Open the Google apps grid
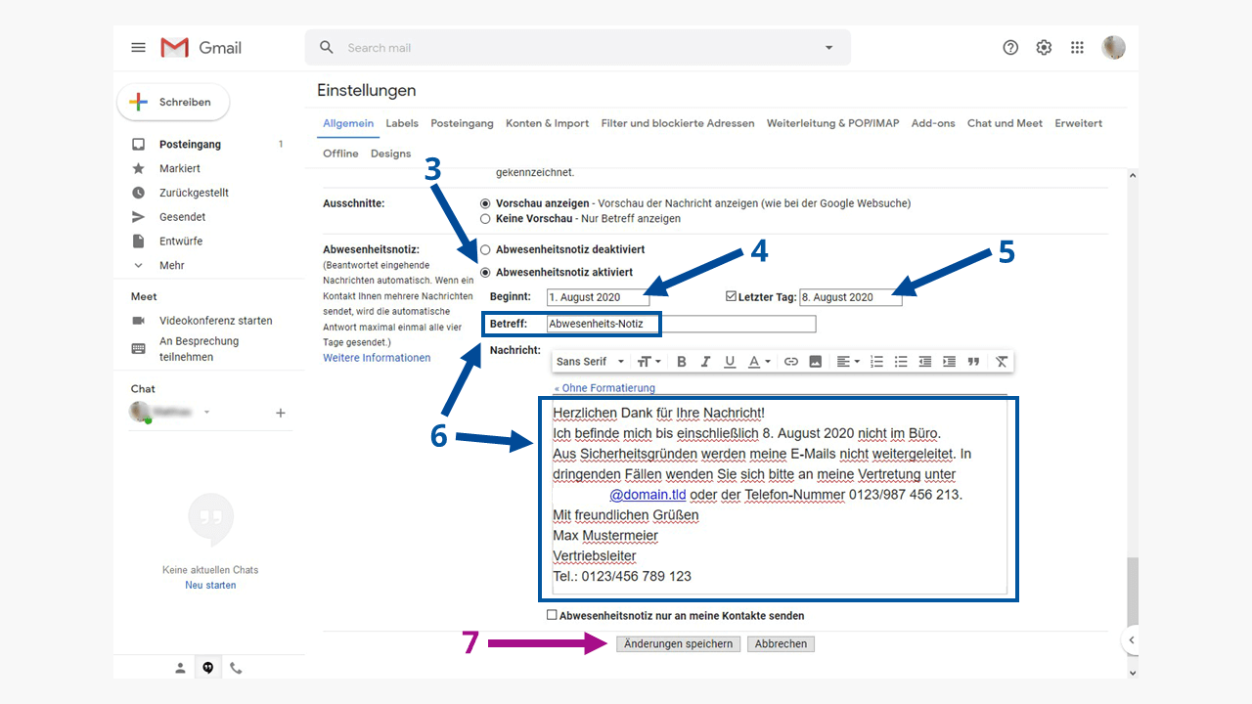The image size is (1252, 704). coord(1077,48)
